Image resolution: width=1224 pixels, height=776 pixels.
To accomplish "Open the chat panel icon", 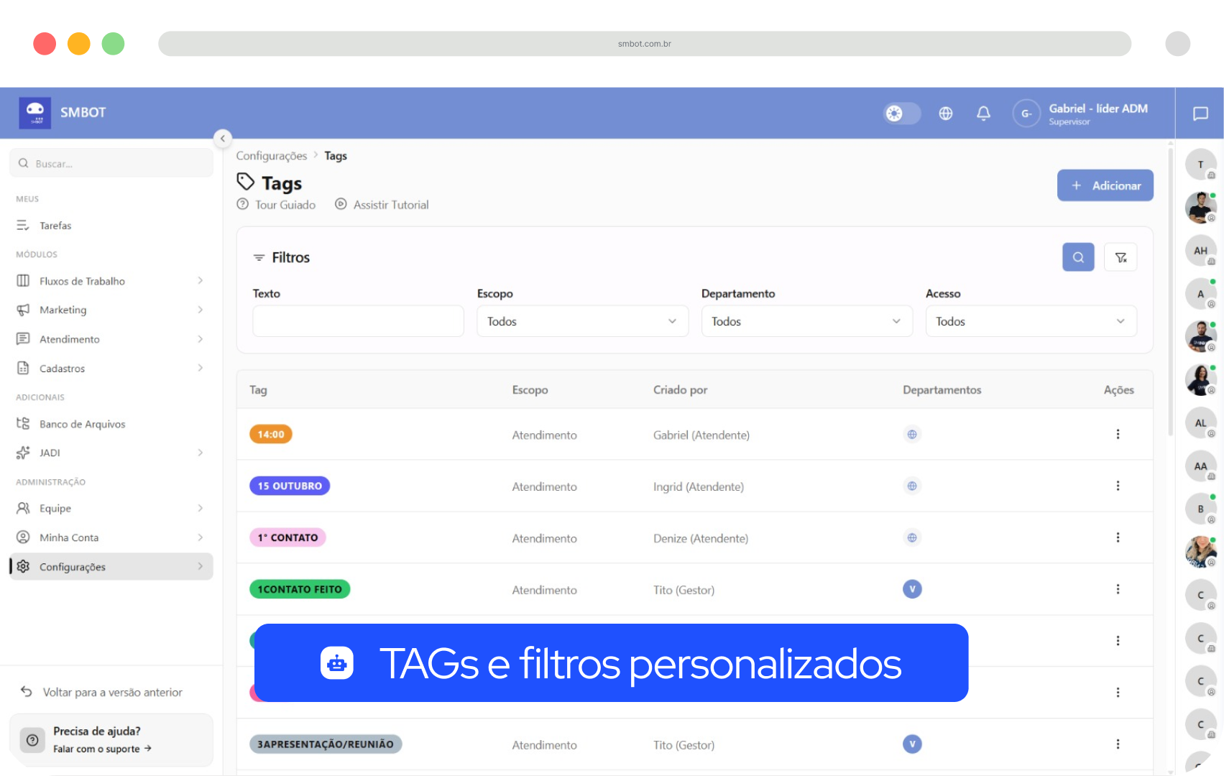I will pyautogui.click(x=1200, y=114).
